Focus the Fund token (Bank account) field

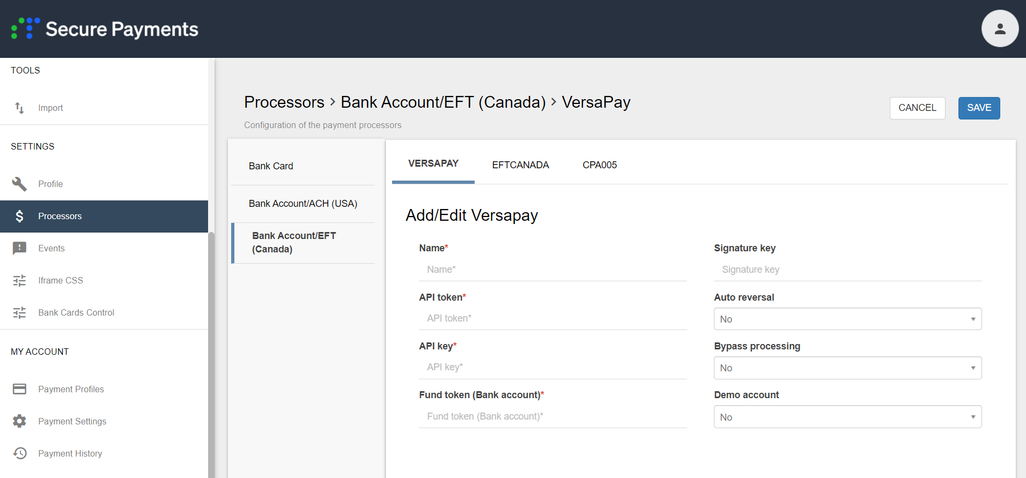coord(552,416)
